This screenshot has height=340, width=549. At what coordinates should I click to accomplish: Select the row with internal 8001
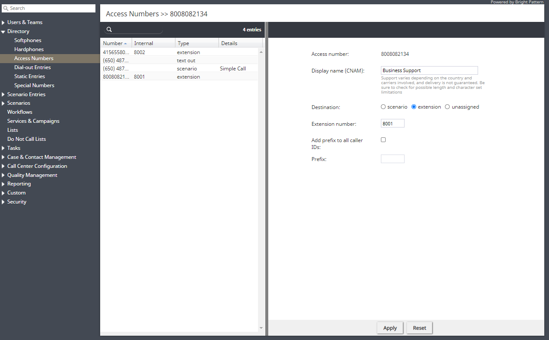click(179, 77)
